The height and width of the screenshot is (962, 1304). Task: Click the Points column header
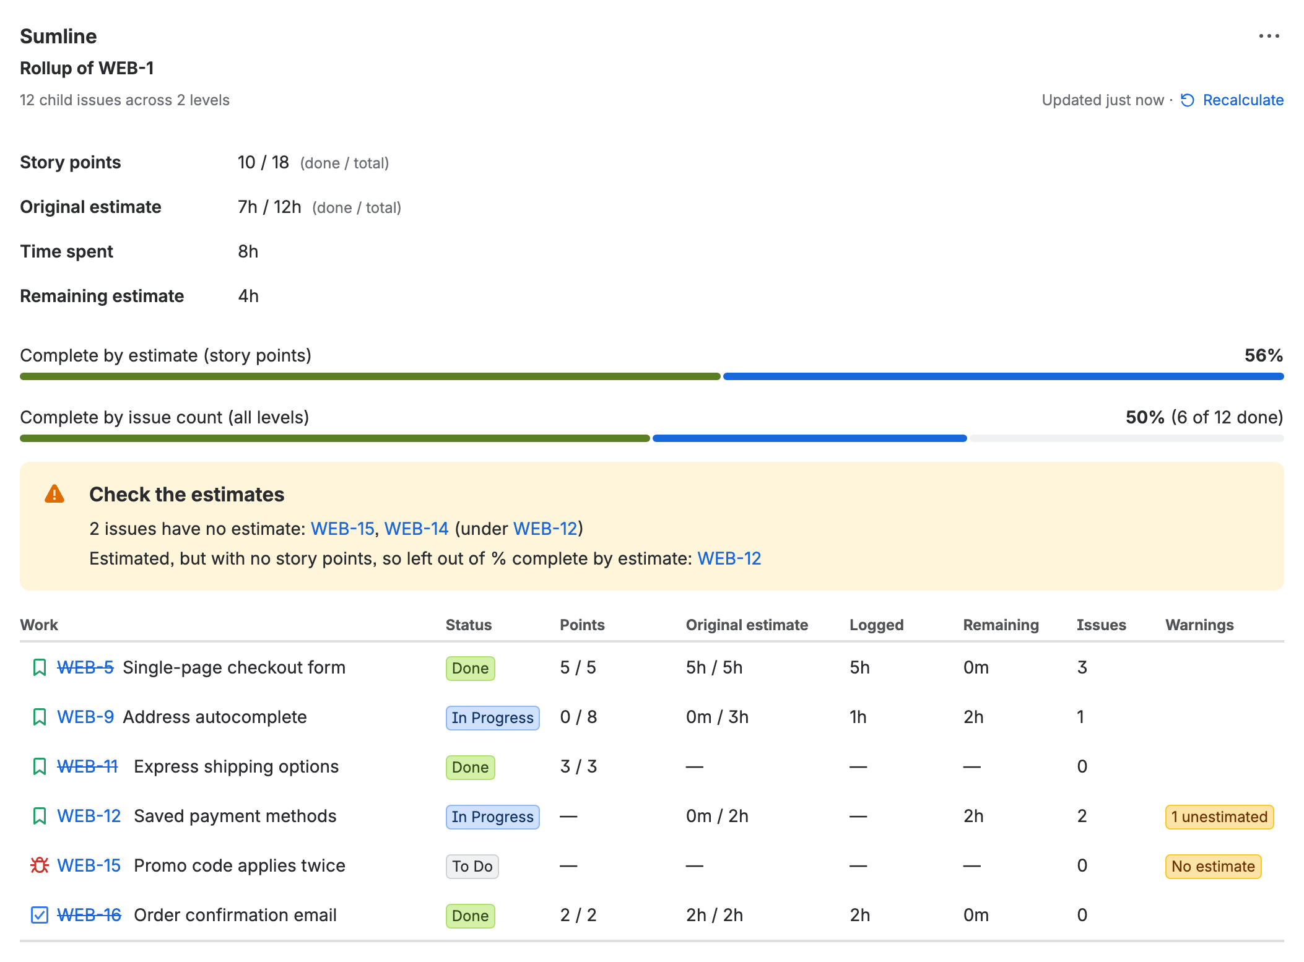582,625
